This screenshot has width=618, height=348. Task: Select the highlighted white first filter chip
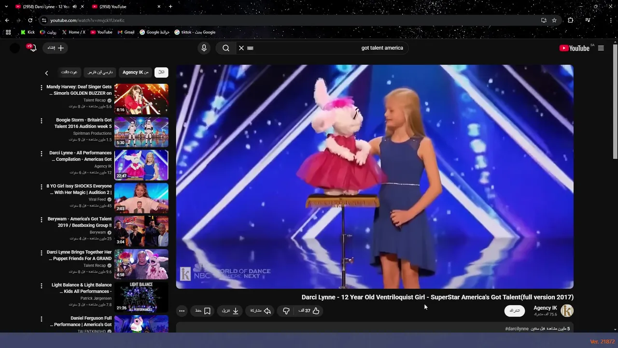click(x=161, y=72)
